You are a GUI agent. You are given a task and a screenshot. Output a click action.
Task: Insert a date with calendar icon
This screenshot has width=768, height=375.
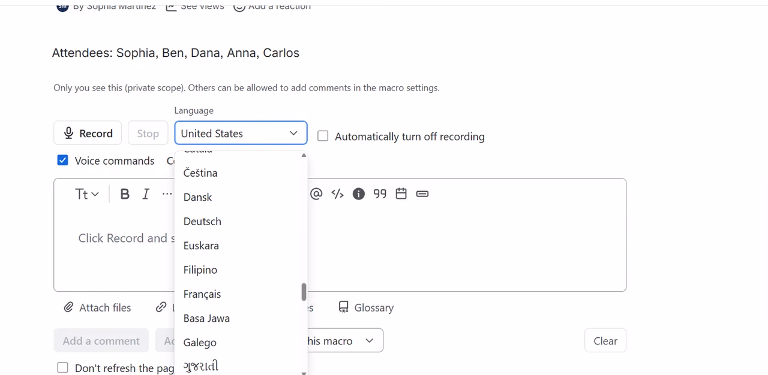tap(401, 193)
